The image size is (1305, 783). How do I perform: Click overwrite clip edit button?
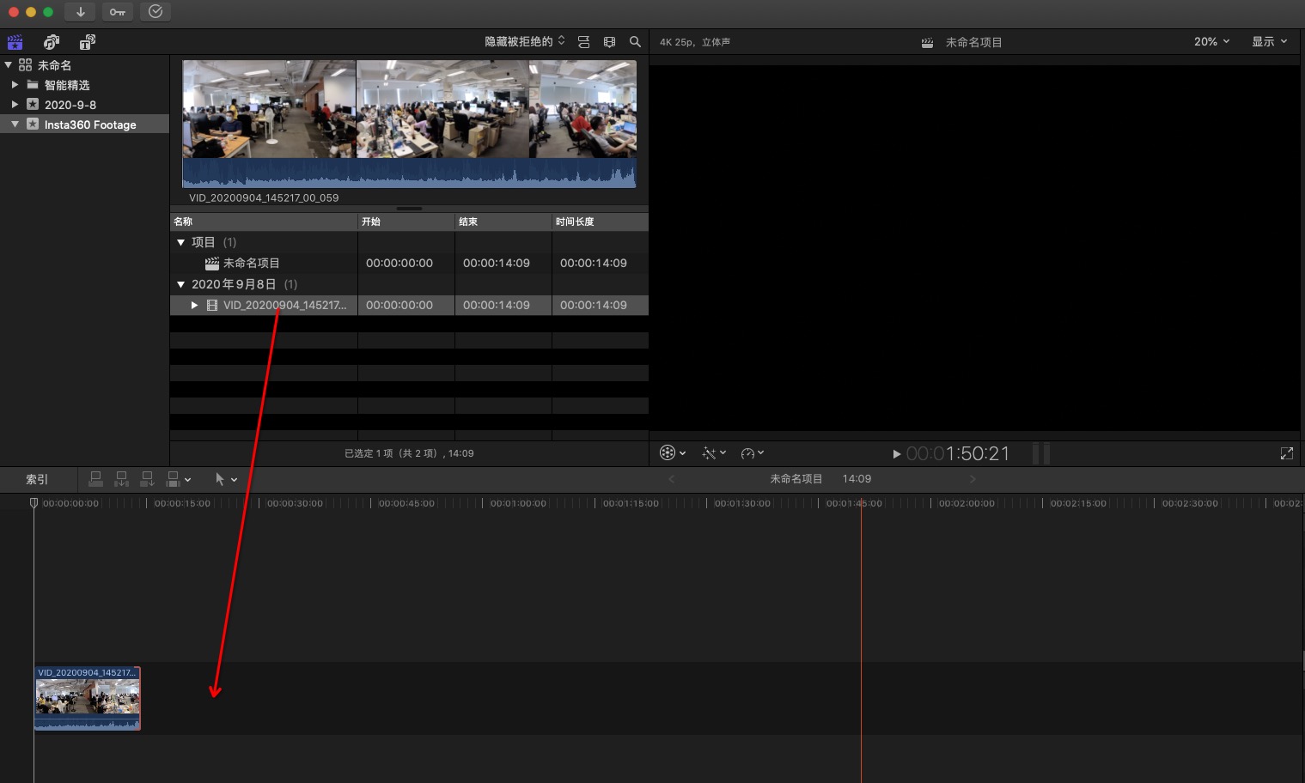tap(173, 479)
